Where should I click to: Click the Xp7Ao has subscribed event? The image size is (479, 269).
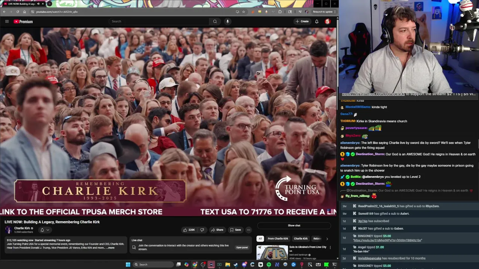[373, 221]
